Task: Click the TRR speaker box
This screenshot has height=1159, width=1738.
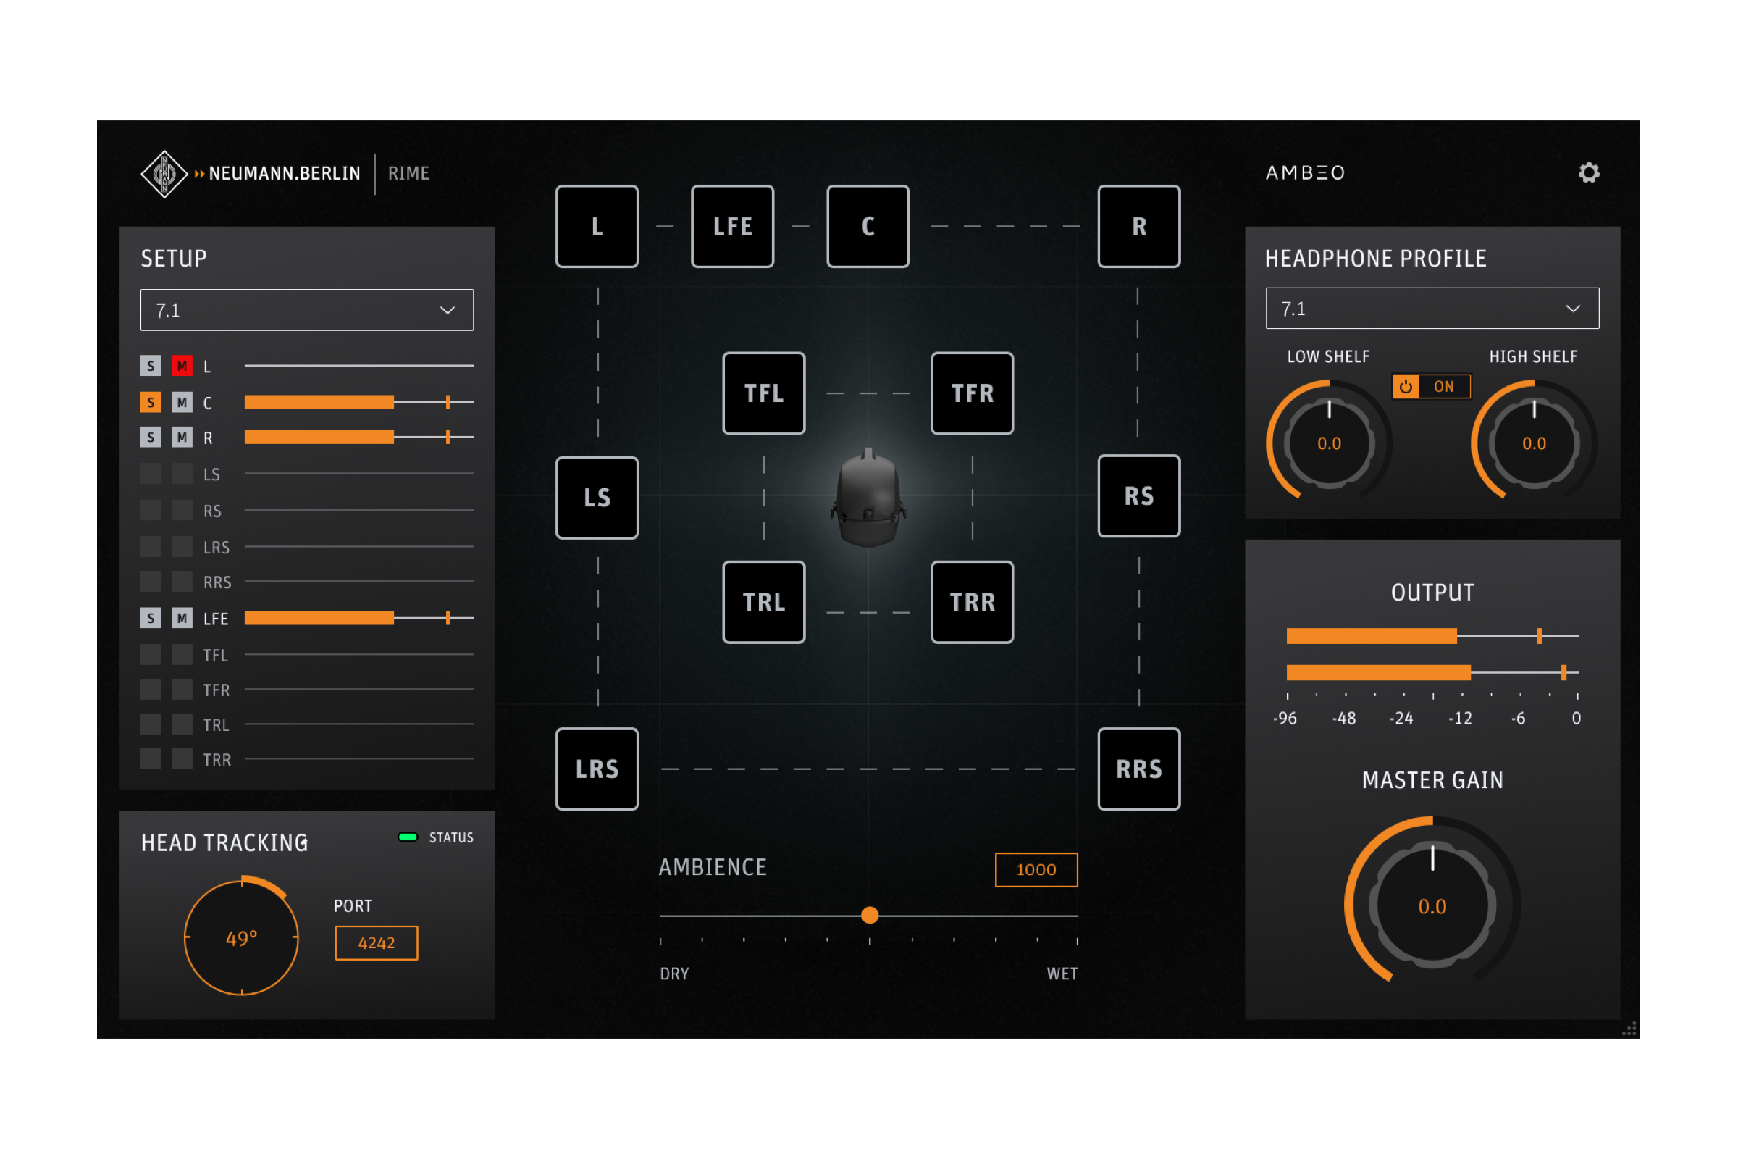Action: click(x=972, y=602)
